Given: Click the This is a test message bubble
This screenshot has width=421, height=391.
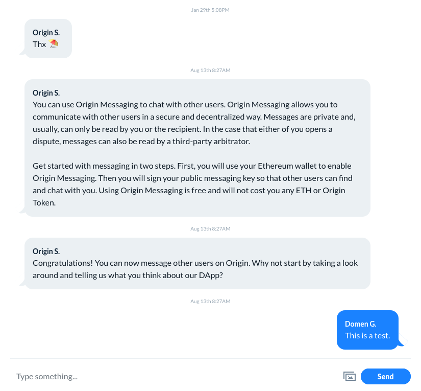Looking at the screenshot, I should click(367, 335).
